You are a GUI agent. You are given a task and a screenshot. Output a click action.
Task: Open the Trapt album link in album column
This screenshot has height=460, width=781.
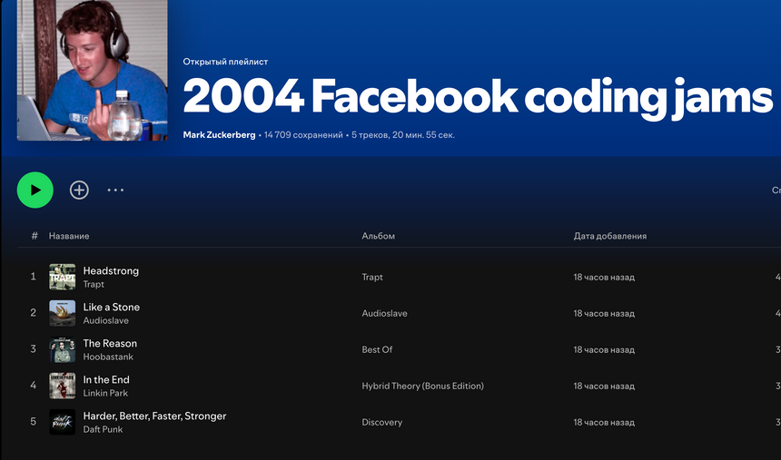(372, 278)
